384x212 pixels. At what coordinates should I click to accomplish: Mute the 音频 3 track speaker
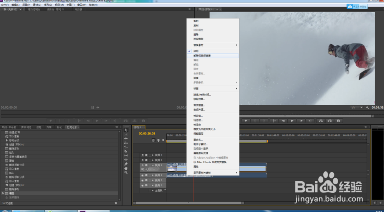click(143, 185)
